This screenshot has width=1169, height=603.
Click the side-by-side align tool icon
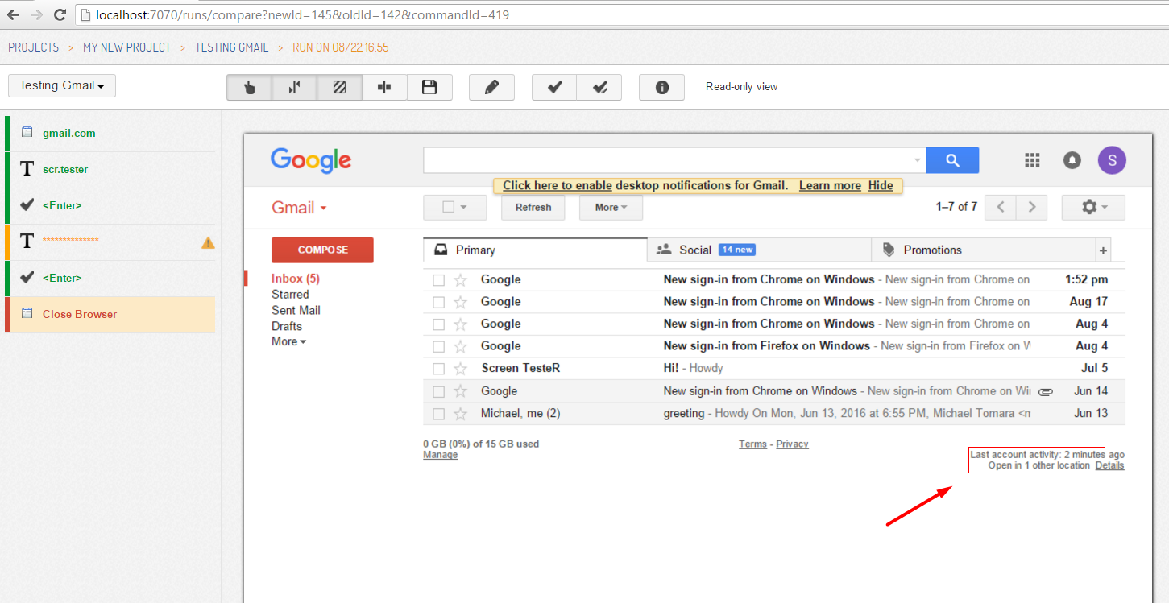385,87
